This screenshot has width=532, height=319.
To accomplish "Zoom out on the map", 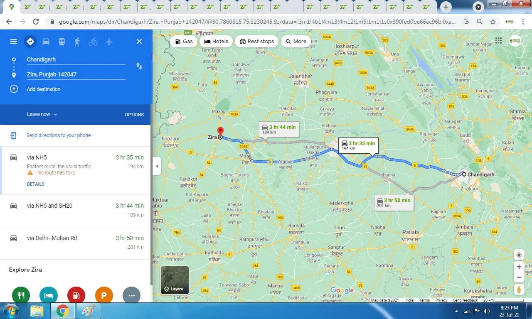I will click(x=519, y=277).
